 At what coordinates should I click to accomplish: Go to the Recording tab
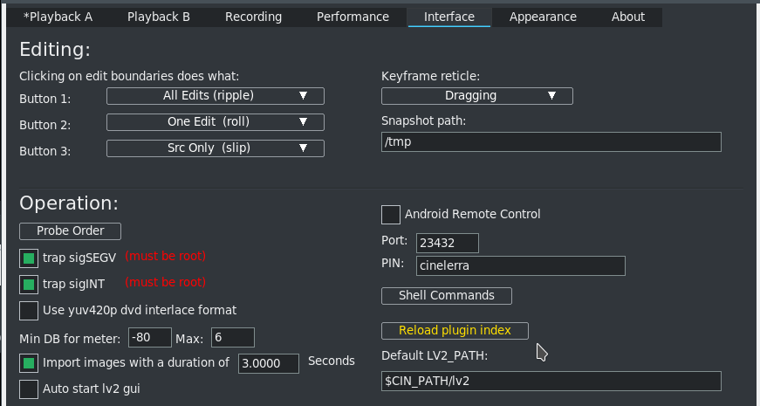coord(253,17)
